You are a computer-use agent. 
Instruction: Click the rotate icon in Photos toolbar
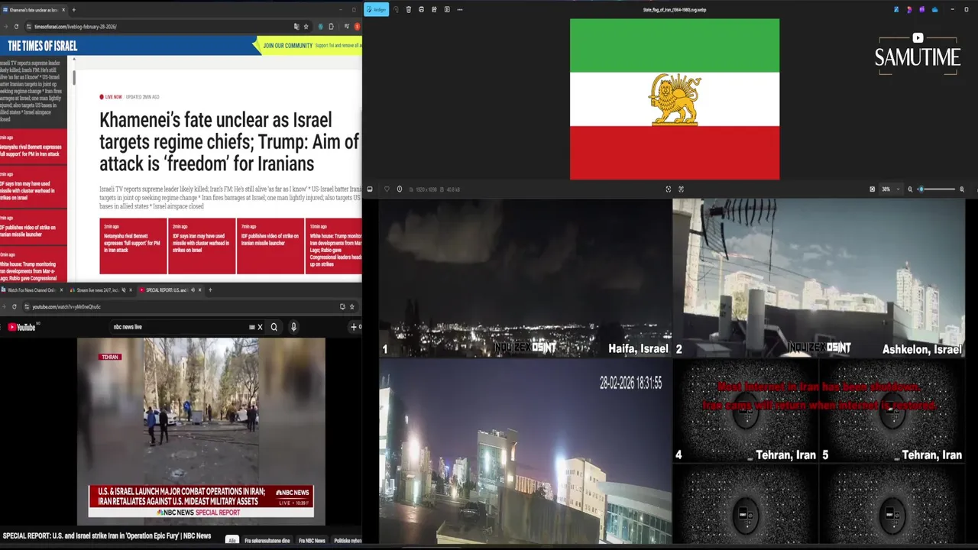click(x=396, y=9)
